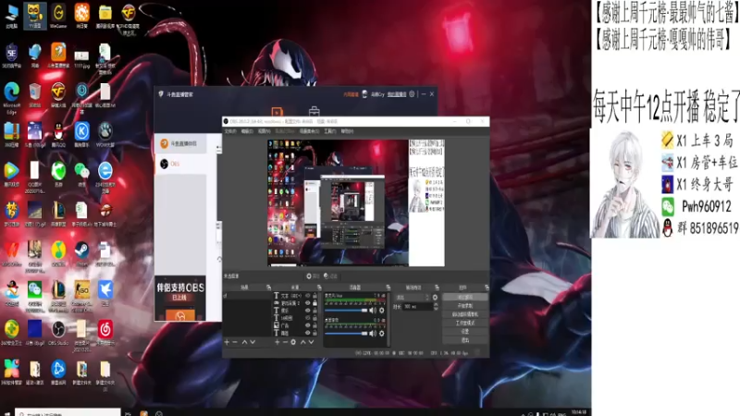
Task: Open the OBS Studio desktop icon
Action: (x=58, y=333)
